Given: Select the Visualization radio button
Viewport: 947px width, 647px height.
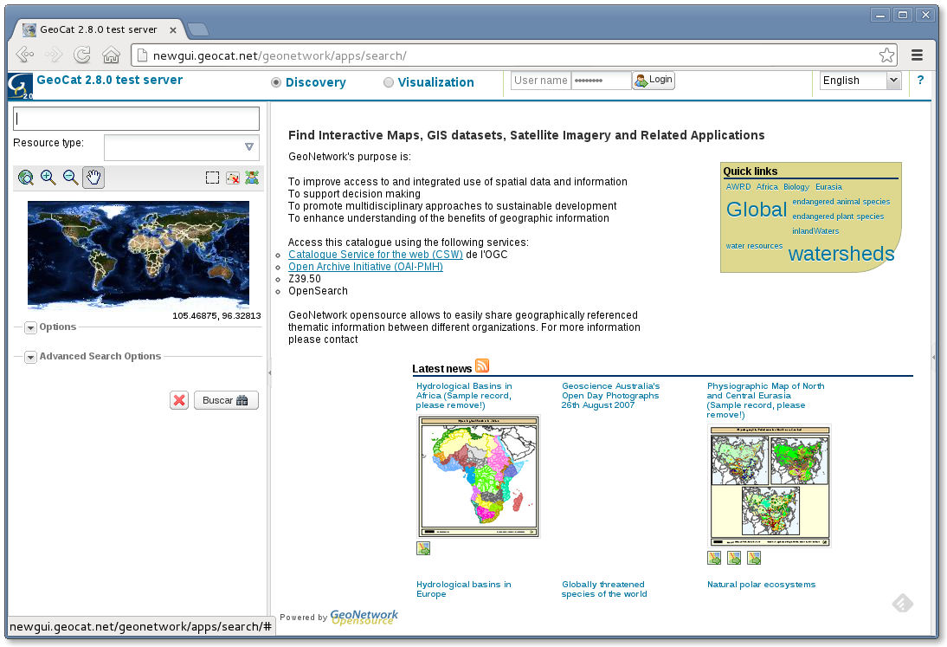Looking at the screenshot, I should coord(389,82).
